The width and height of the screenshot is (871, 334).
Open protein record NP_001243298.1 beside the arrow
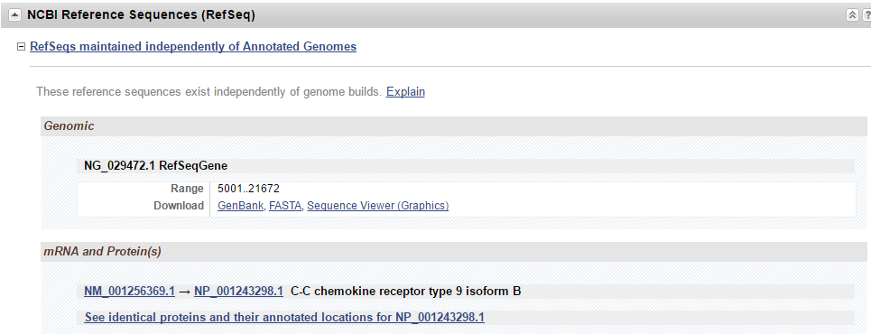click(x=239, y=292)
